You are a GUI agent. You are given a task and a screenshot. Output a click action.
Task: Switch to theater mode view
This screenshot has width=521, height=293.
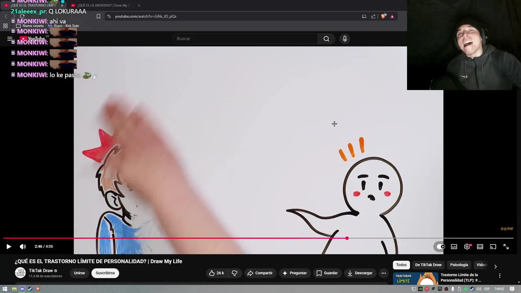[x=480, y=247]
